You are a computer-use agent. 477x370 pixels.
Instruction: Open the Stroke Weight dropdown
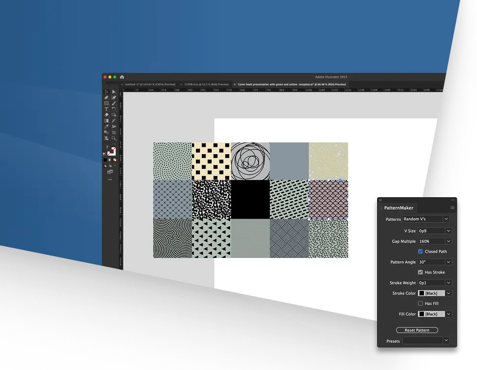[x=449, y=283]
